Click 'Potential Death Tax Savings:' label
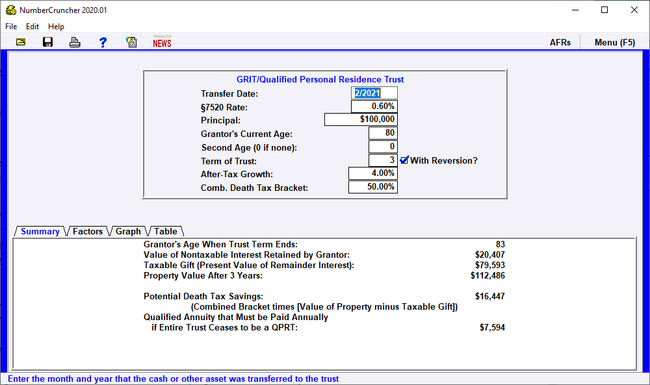Image resolution: width=650 pixels, height=385 pixels. 203,297
